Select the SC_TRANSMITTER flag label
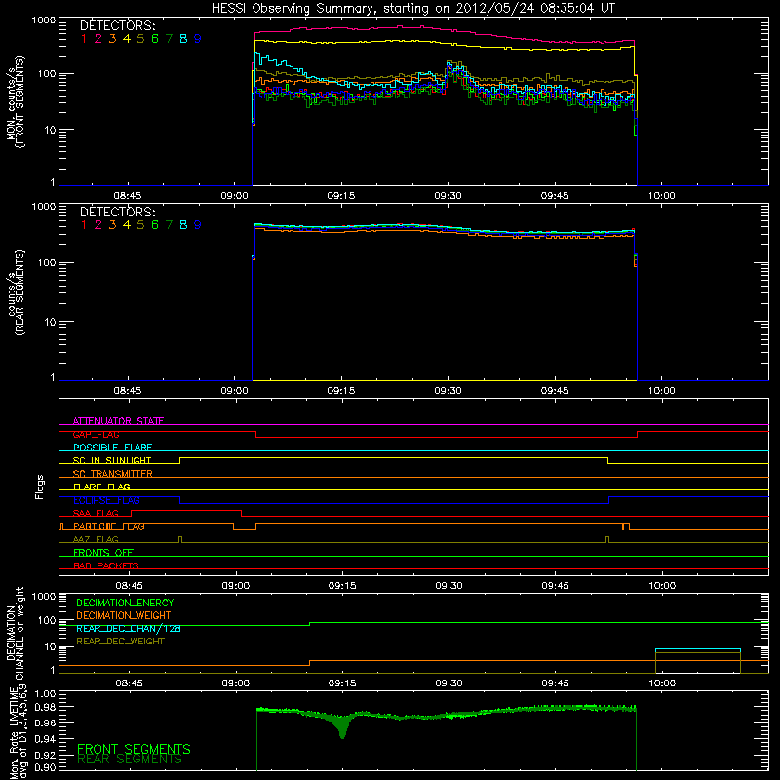 click(113, 474)
